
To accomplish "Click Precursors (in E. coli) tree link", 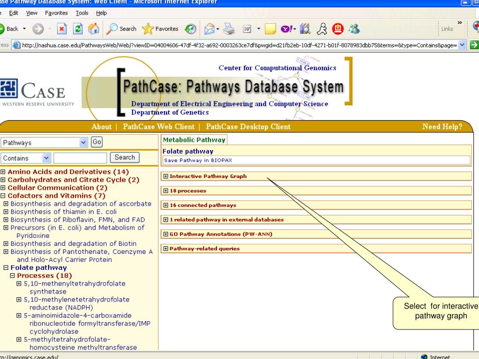I will [x=77, y=231].
